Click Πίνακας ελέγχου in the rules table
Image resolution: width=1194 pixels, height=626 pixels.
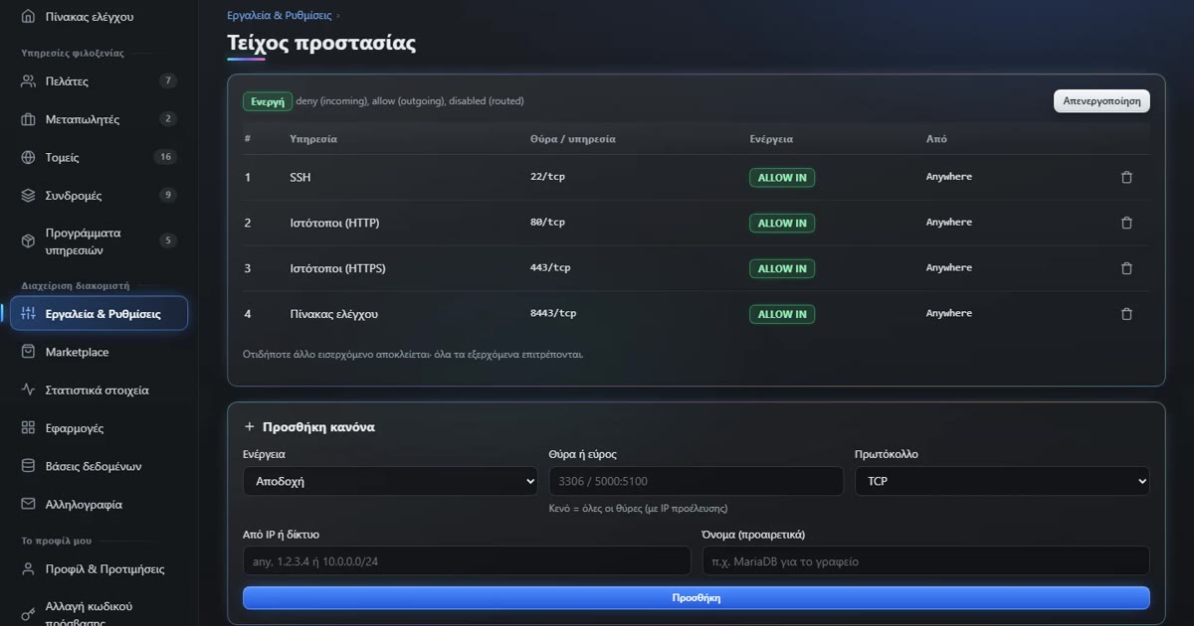[x=333, y=314]
